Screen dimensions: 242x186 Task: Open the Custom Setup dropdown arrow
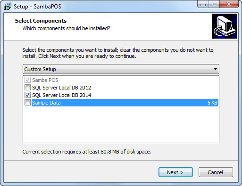tap(215, 69)
